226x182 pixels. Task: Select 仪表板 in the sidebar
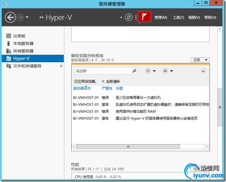coord(33,36)
